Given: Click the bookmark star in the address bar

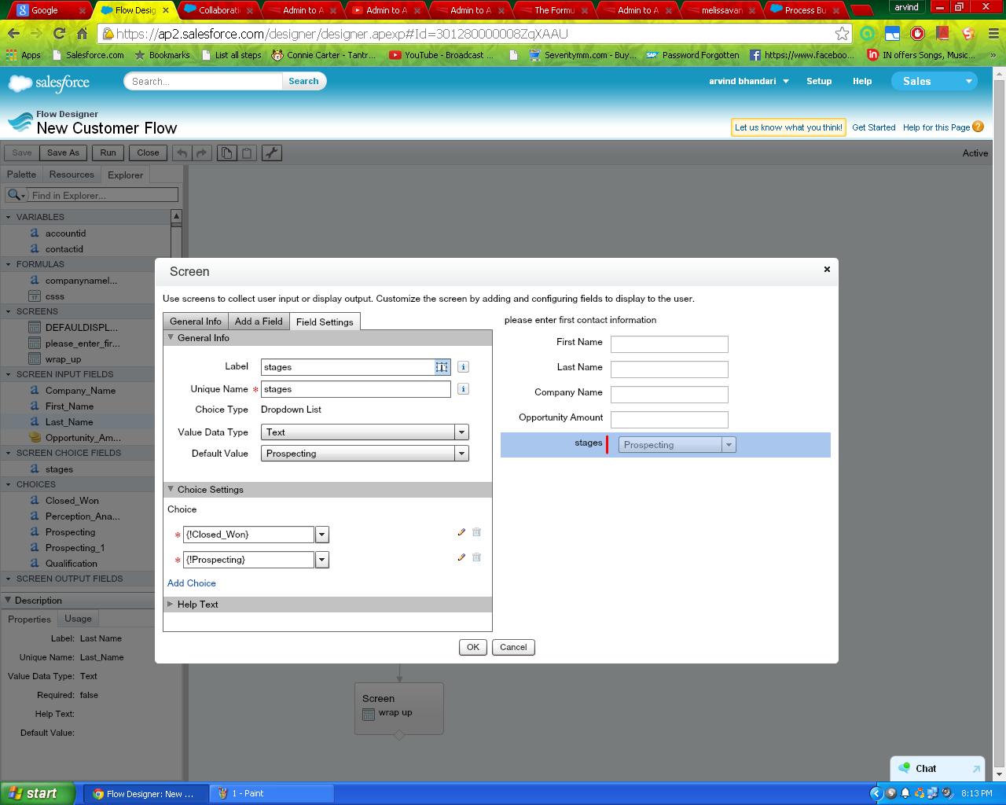Looking at the screenshot, I should tap(842, 34).
